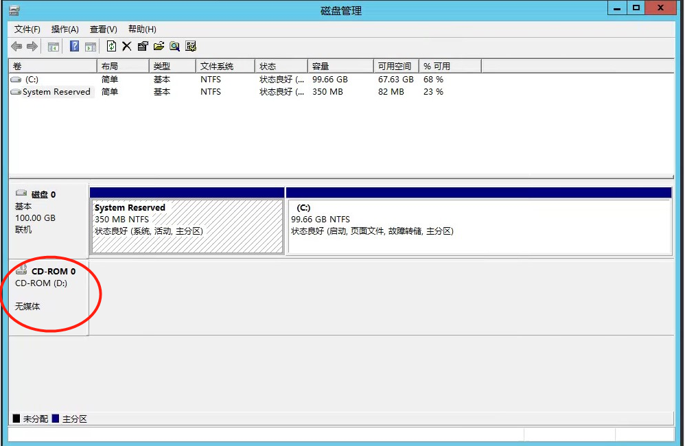Click the drive icon beside (C:) in volume list
Image resolution: width=685 pixels, height=446 pixels.
[x=16, y=80]
